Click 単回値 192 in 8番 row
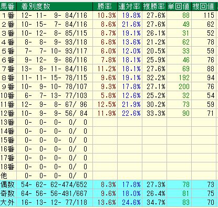This screenshot has height=208, width=218. (x=184, y=78)
